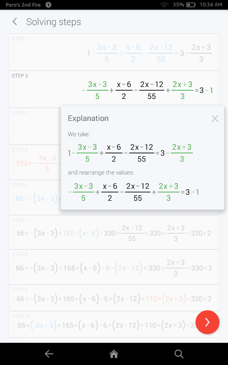
Task: Tap the home icon in navigation bar
Action: point(114,354)
